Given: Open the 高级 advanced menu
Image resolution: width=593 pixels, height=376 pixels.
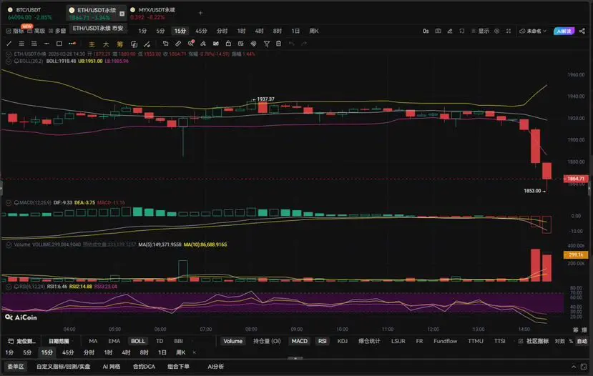Looking at the screenshot, I should pyautogui.click(x=36, y=31).
